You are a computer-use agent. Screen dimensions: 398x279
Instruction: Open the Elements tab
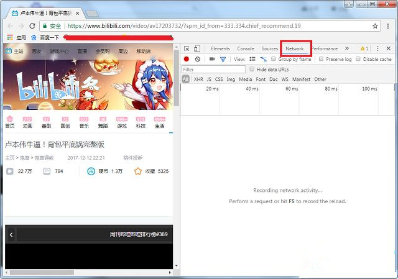pyautogui.click(x=220, y=48)
